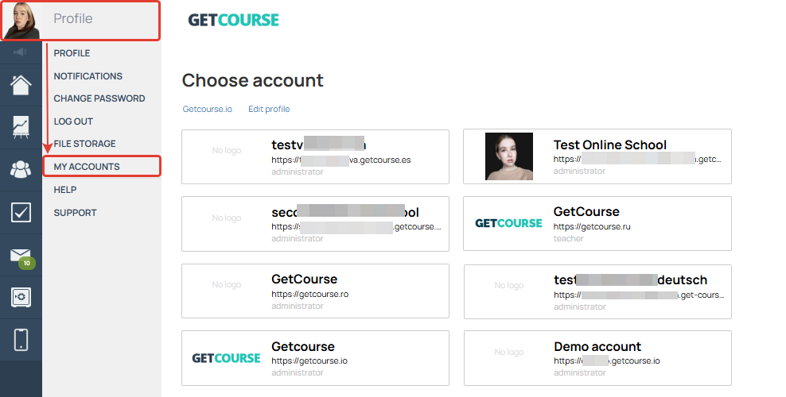Open Notifications menu item
The height and width of the screenshot is (397, 786).
point(88,76)
